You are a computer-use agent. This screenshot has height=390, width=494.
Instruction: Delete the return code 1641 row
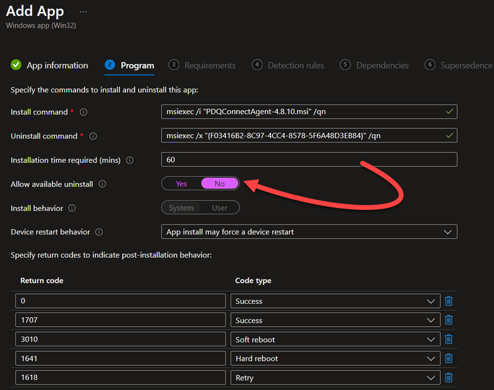click(x=448, y=359)
